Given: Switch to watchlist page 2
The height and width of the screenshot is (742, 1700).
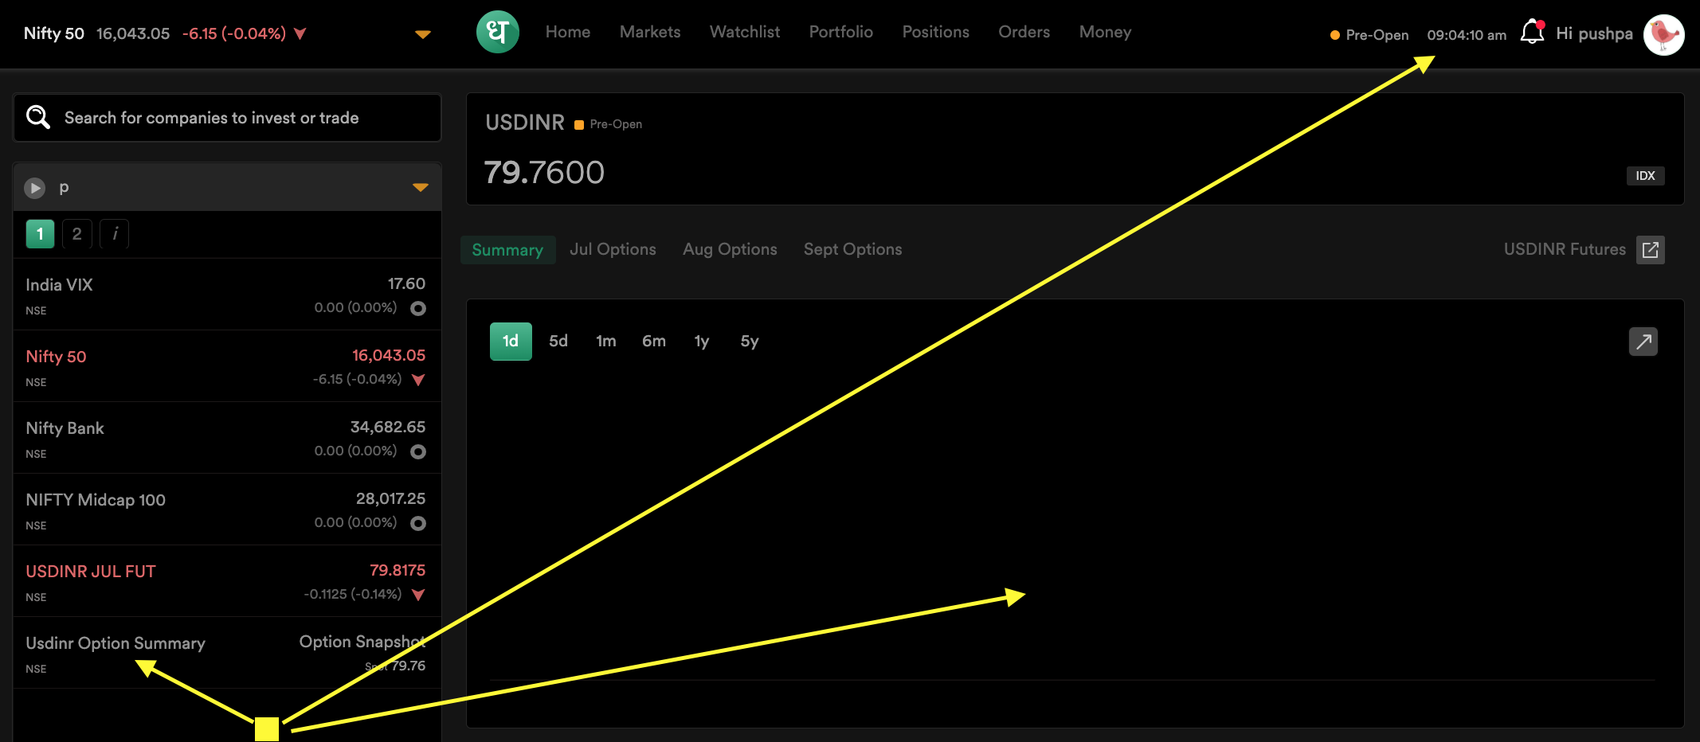Looking at the screenshot, I should [x=76, y=234].
